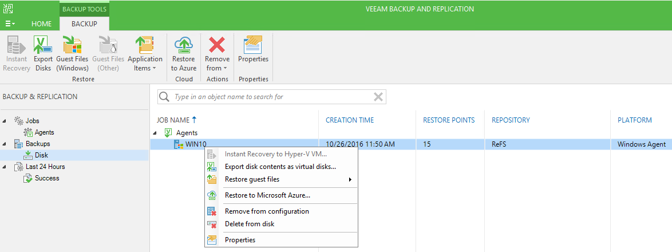The image size is (672, 252).
Task: Click the Windows Agent platform cell
Action: tap(642, 144)
